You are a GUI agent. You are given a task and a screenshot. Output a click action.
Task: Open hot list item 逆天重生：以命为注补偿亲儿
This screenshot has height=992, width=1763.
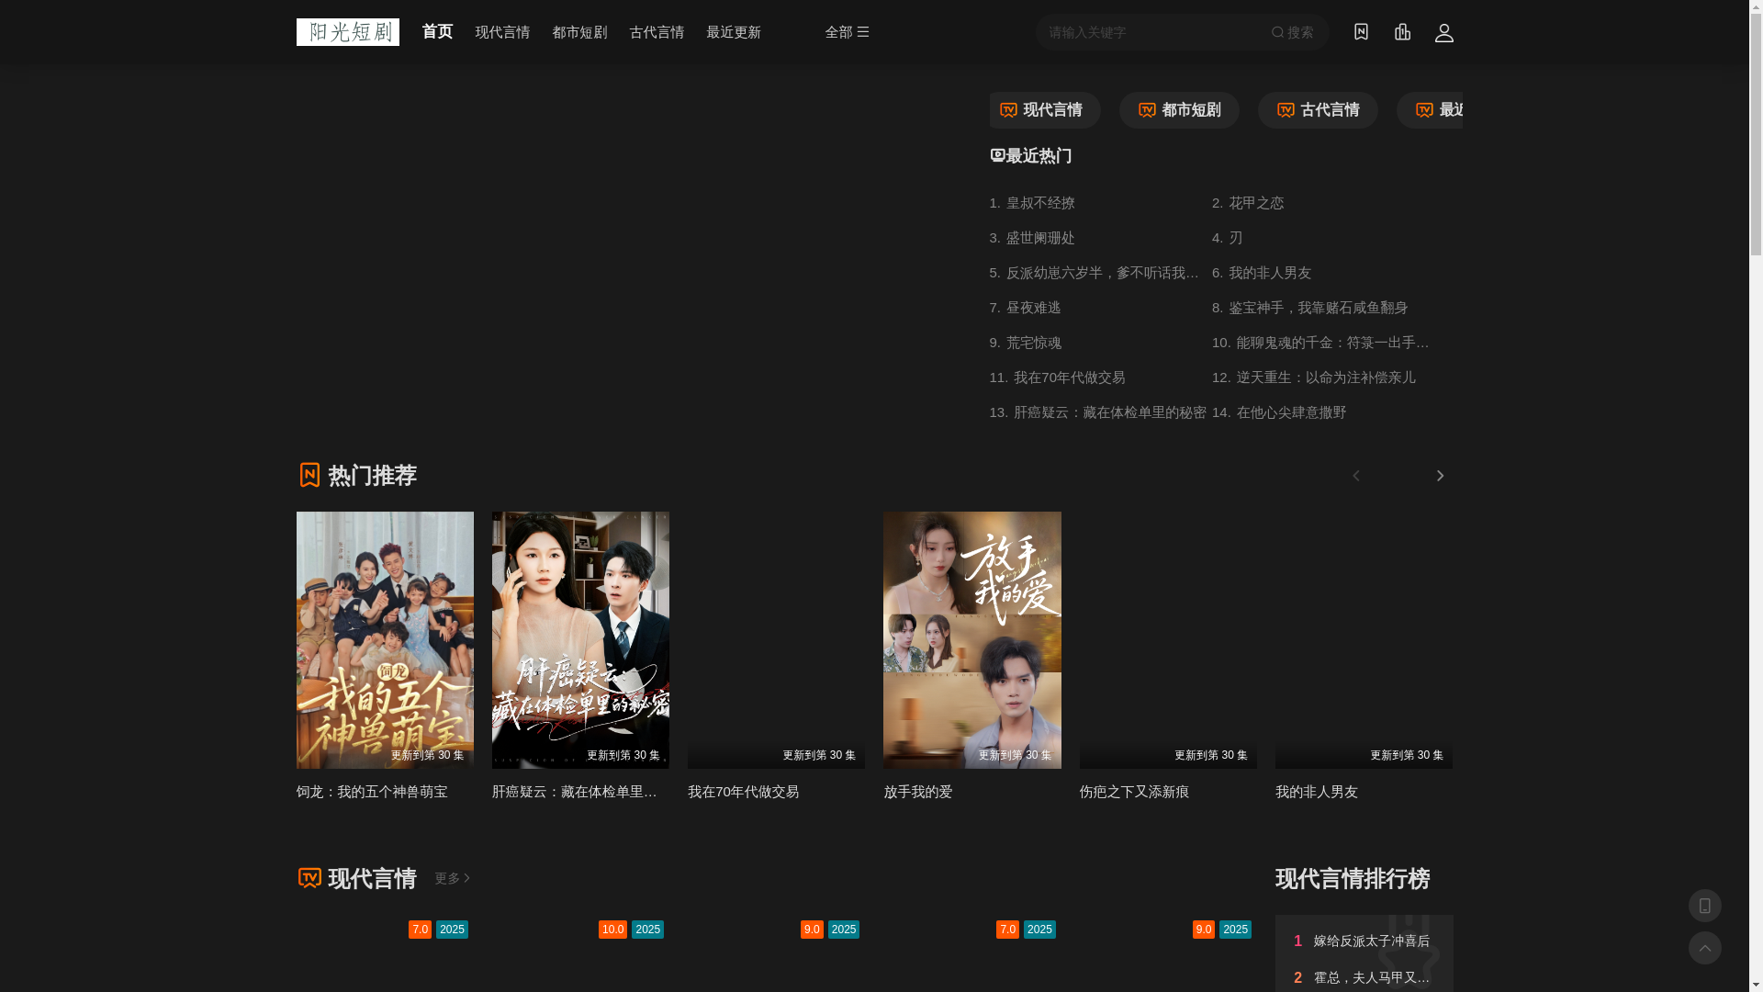[1314, 378]
